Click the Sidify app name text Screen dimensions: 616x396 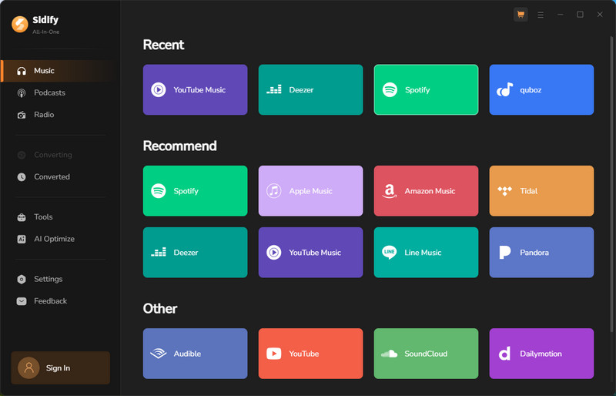click(45, 20)
